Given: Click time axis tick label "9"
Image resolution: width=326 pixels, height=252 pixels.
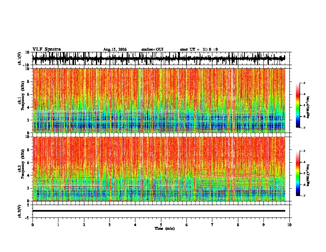Looking at the screenshot, I should coord(263,225).
